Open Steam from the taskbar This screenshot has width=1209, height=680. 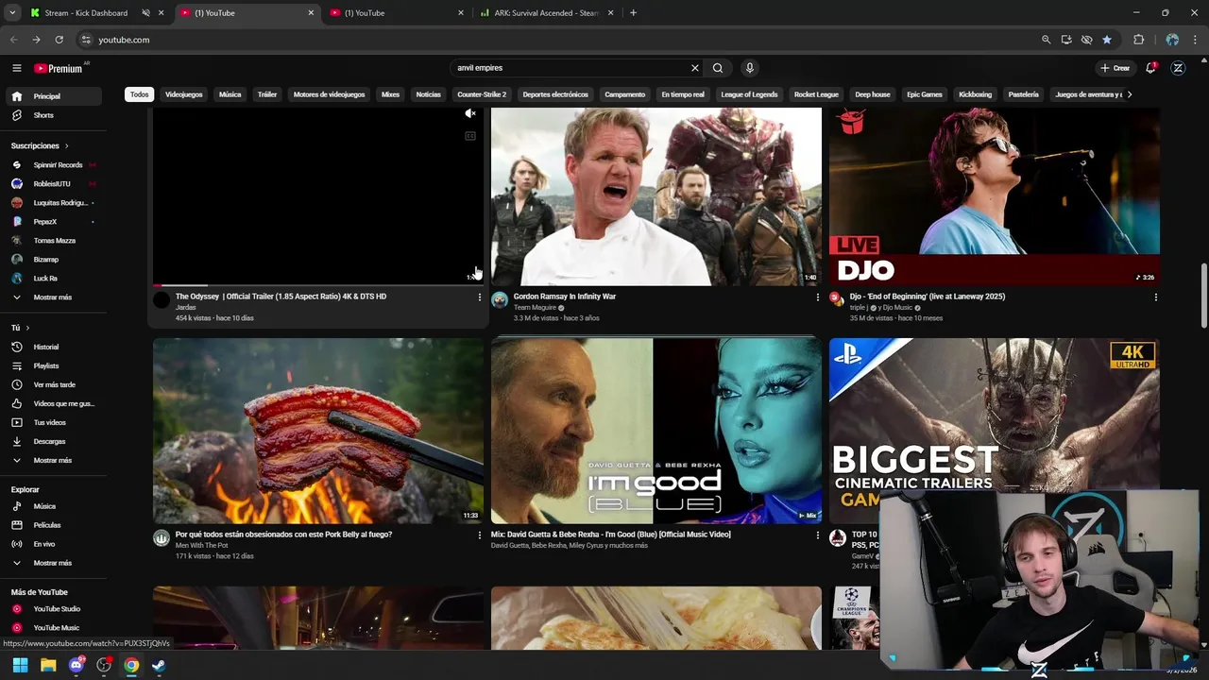coord(159,666)
